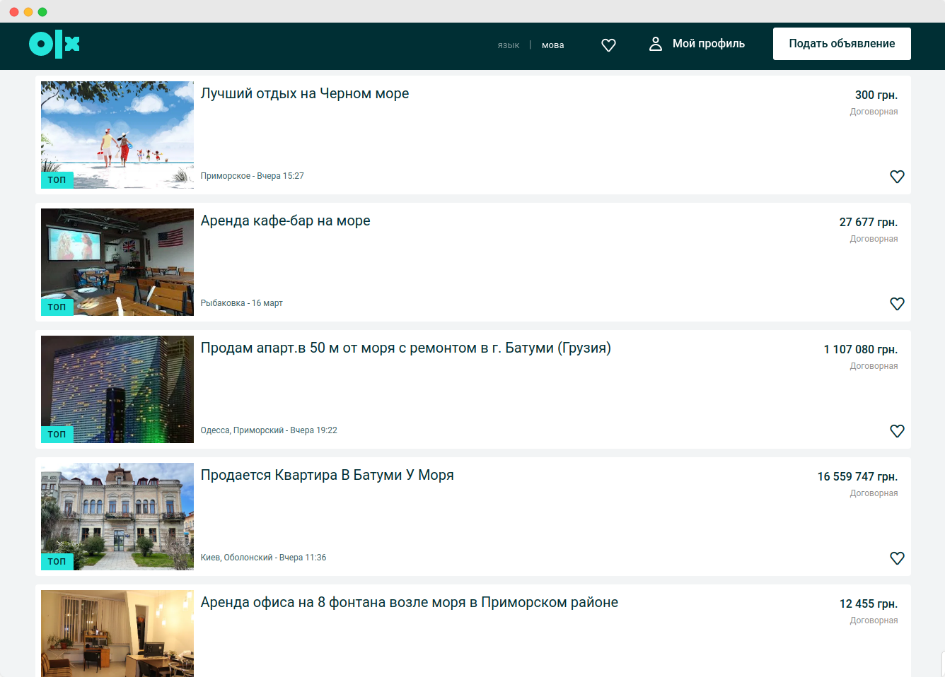Open 'Лучший отдых на Черном море' title
The height and width of the screenshot is (677, 945).
(305, 93)
